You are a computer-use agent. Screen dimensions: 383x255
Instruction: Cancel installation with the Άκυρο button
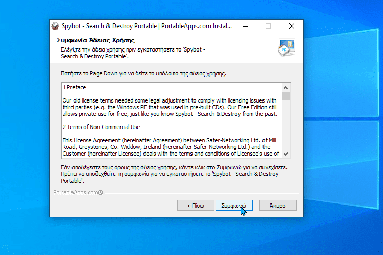(278, 206)
